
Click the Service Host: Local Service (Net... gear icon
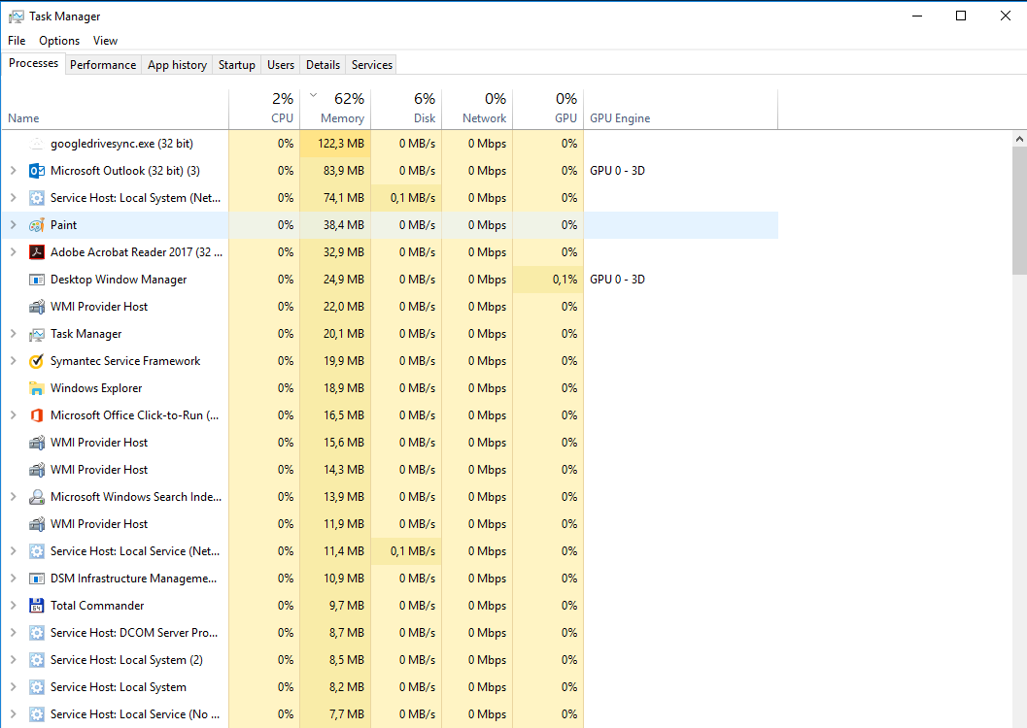click(37, 551)
